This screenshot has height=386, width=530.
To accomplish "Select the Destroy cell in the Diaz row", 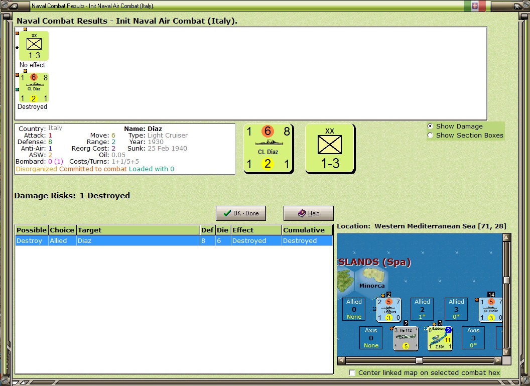I will click(x=32, y=240).
